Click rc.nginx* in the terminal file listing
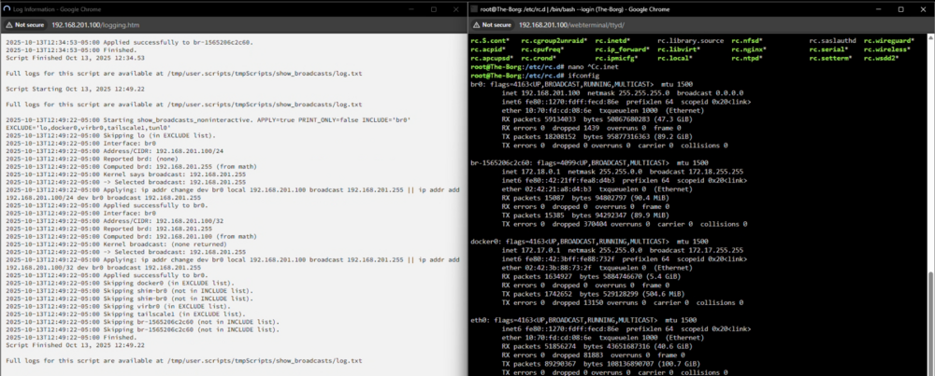 pos(748,49)
